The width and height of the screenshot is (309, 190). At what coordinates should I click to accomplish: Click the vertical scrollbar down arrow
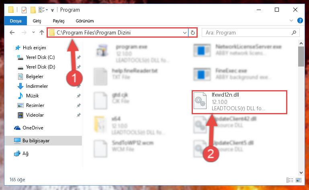tap(301, 173)
